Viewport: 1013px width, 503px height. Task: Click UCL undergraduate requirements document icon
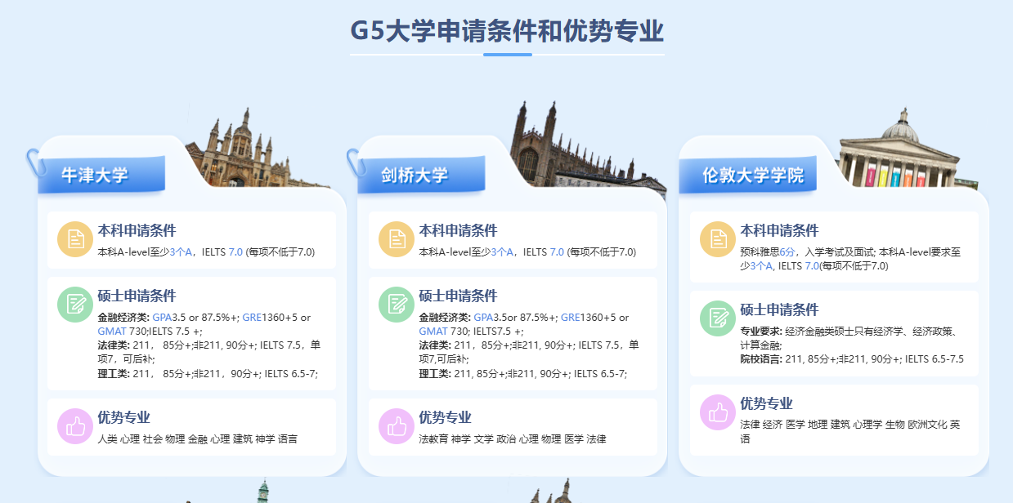coord(717,238)
